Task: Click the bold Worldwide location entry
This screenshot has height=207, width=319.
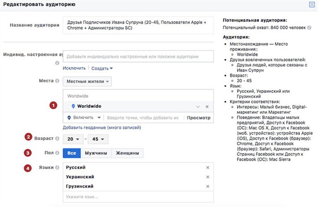Action: [x=89, y=106]
